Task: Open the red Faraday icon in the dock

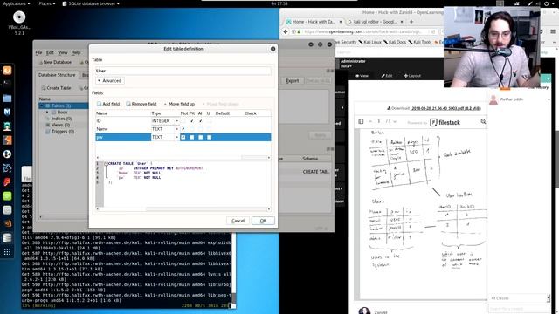Action: click(7, 182)
